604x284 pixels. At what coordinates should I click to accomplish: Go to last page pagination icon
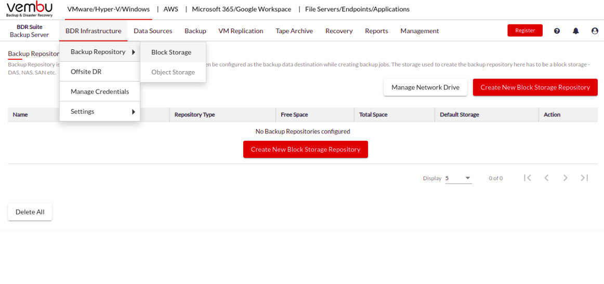(584, 178)
